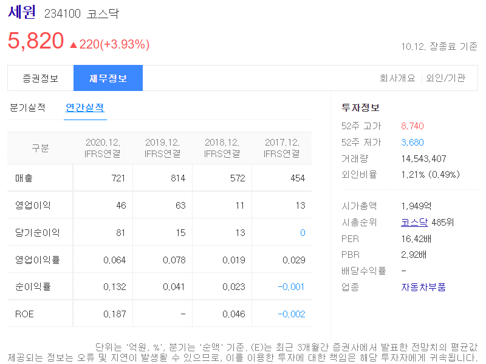Image resolution: width=486 pixels, height=364 pixels.
Task: Click the 2019 영업이익 value 63
Action: 180,206
